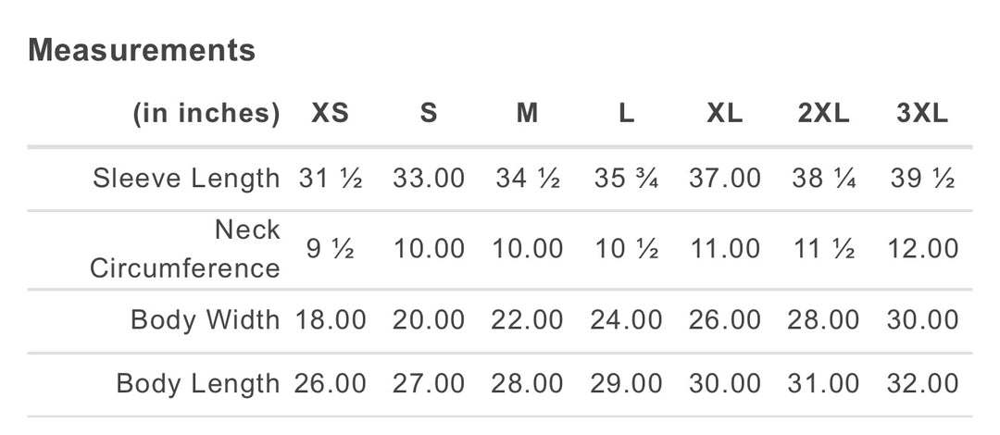
Task: Click the Neck Circumference row label
Action: point(185,249)
